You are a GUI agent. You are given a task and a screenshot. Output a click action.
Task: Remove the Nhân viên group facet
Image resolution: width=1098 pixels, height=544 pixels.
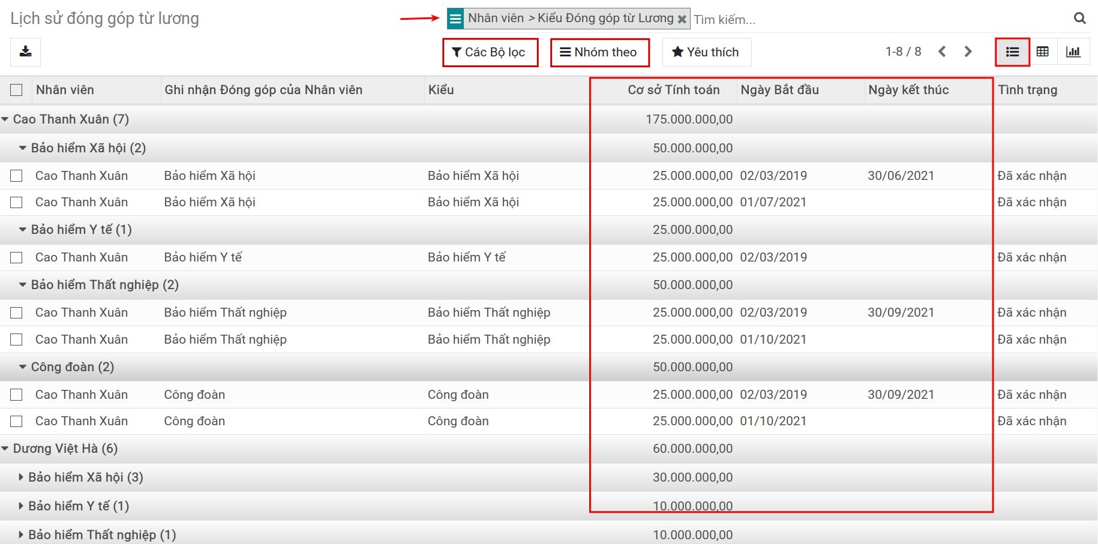click(x=682, y=19)
